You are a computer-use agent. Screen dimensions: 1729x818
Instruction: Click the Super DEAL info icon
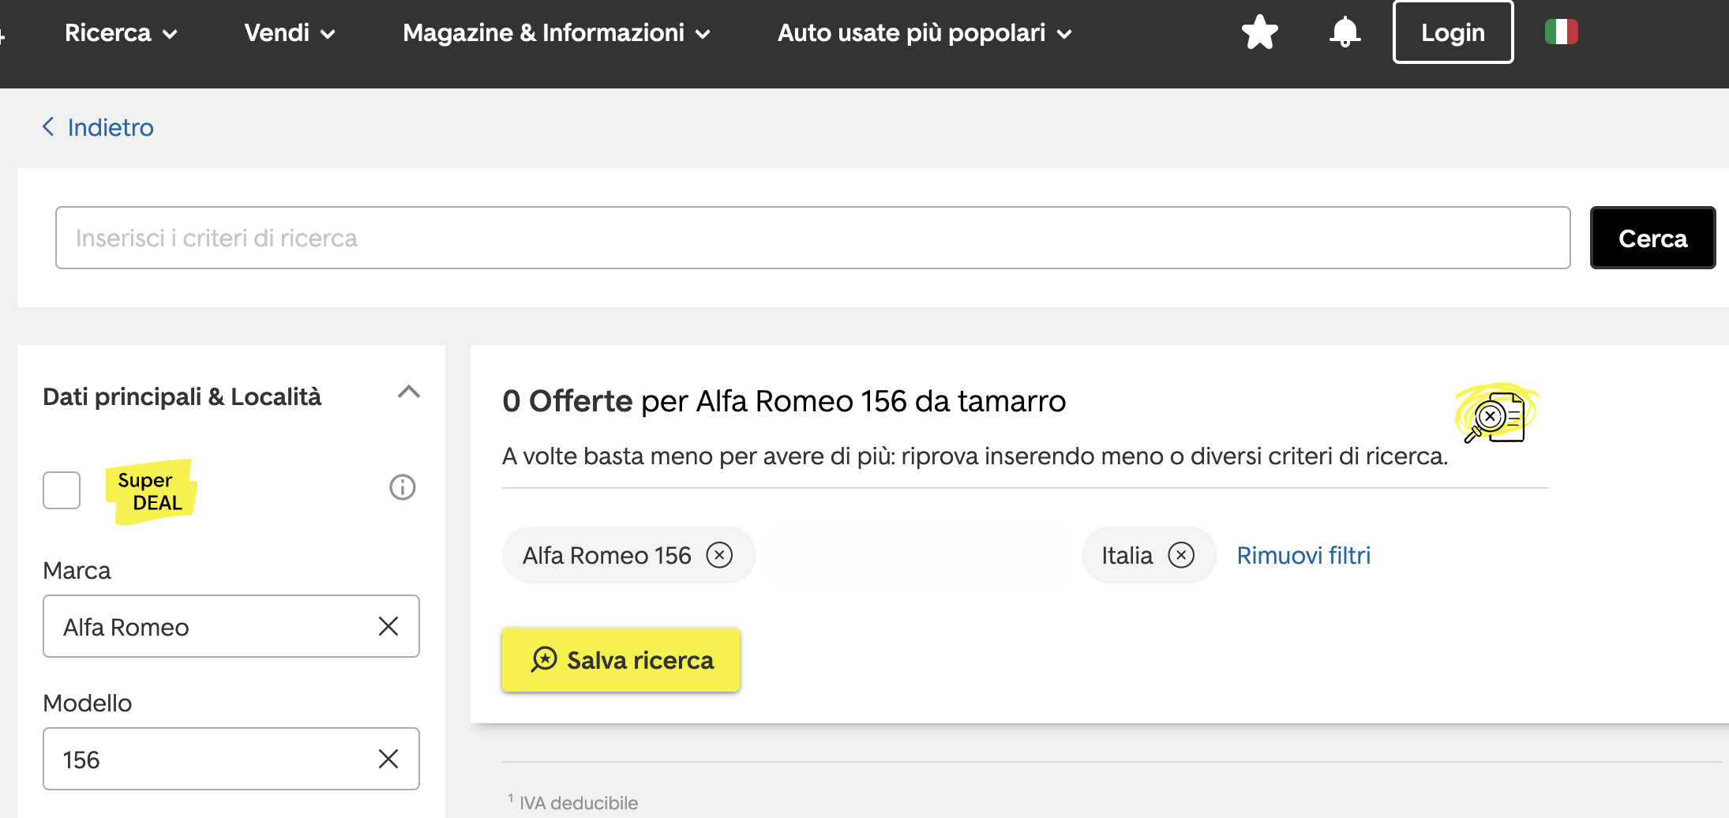point(403,487)
